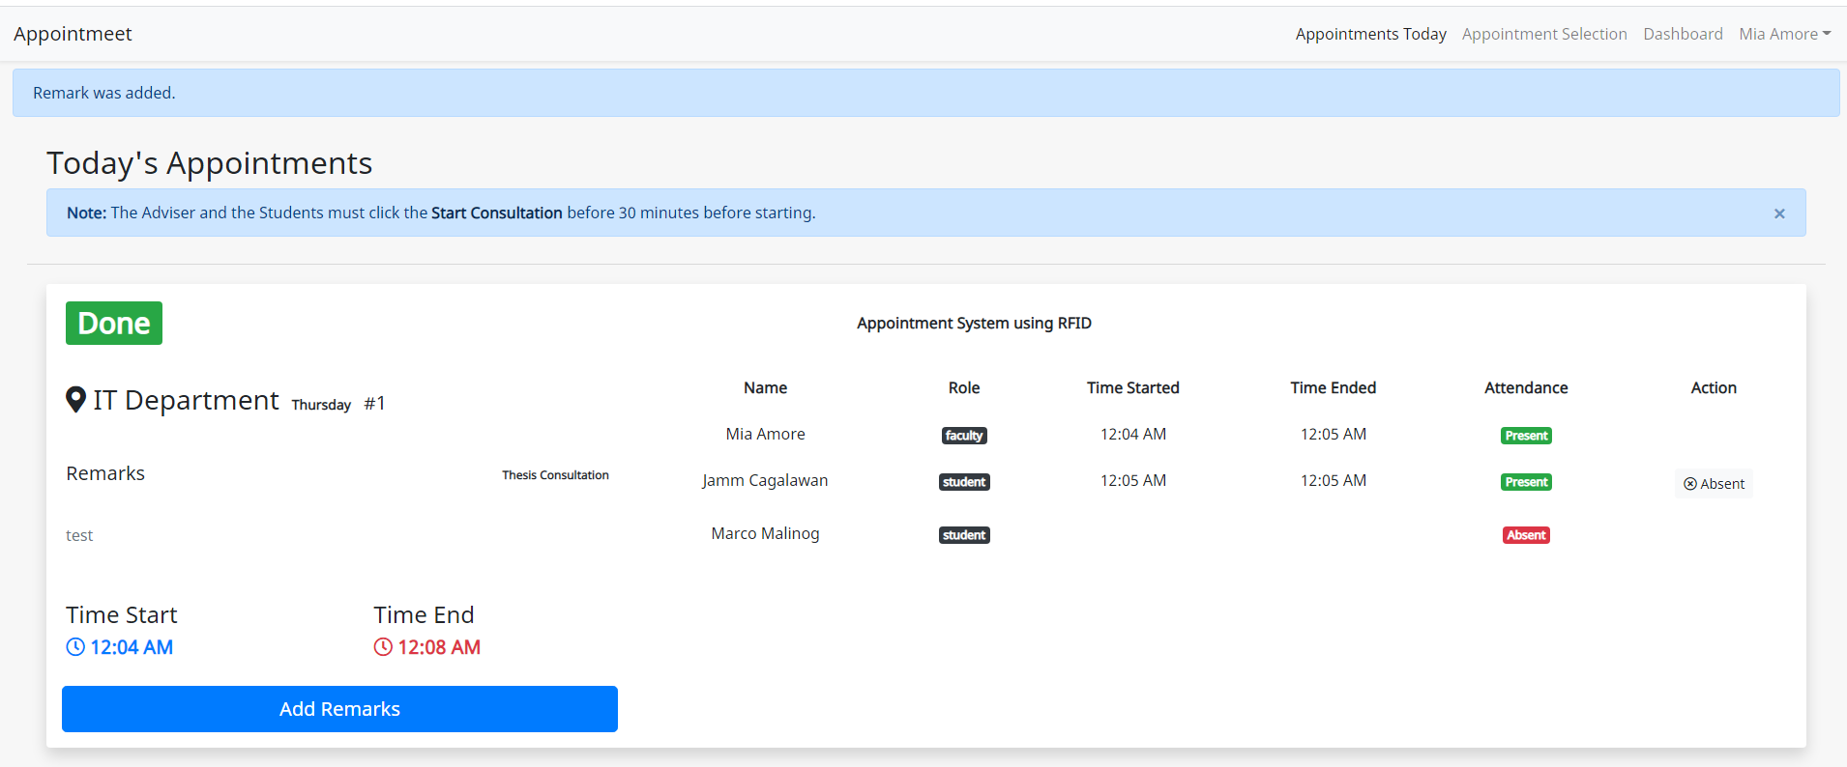This screenshot has height=767, width=1847.
Task: Click the red clock icon under Time End
Action: tap(383, 647)
